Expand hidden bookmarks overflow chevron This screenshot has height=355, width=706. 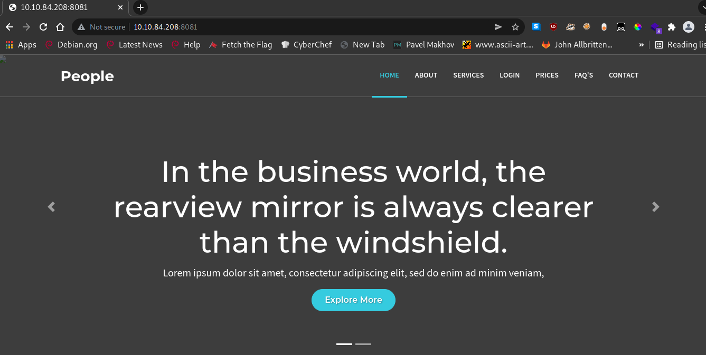tap(641, 45)
